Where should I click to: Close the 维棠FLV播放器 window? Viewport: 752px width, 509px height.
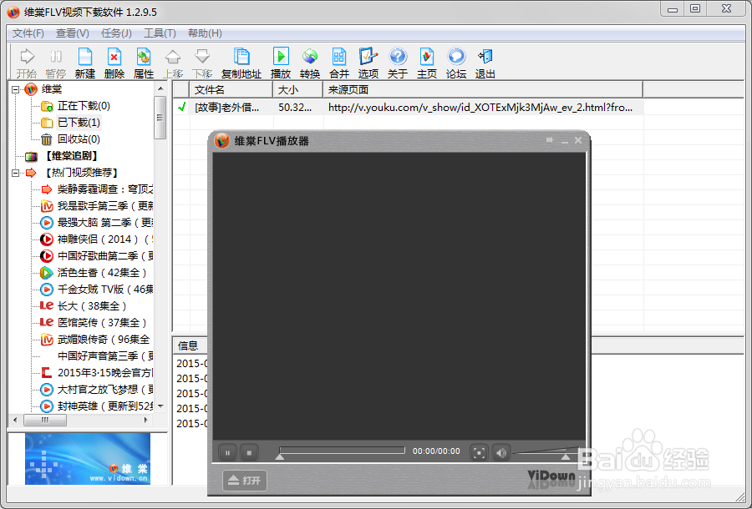tap(578, 140)
